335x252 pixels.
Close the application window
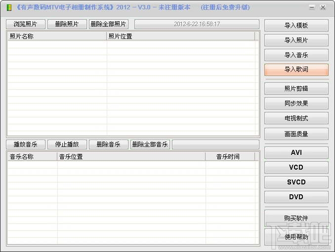coord(323,7)
